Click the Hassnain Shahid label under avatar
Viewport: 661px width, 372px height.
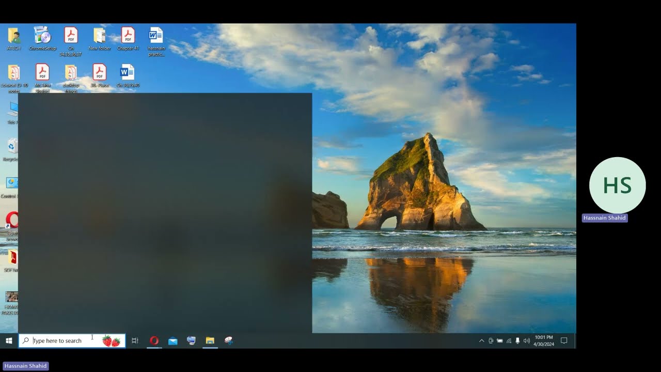pyautogui.click(x=605, y=218)
